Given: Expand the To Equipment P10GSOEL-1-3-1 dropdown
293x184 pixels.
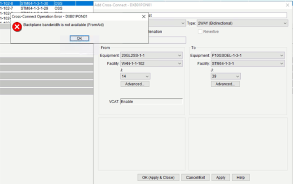Looking at the screenshot, I should (247, 55).
